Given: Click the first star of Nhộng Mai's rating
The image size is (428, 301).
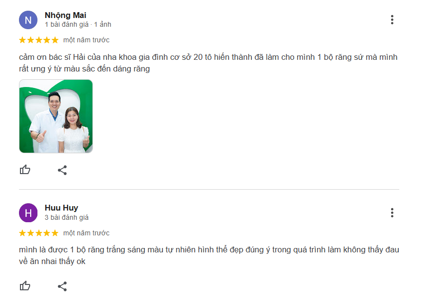Looking at the screenshot, I should (x=22, y=40).
